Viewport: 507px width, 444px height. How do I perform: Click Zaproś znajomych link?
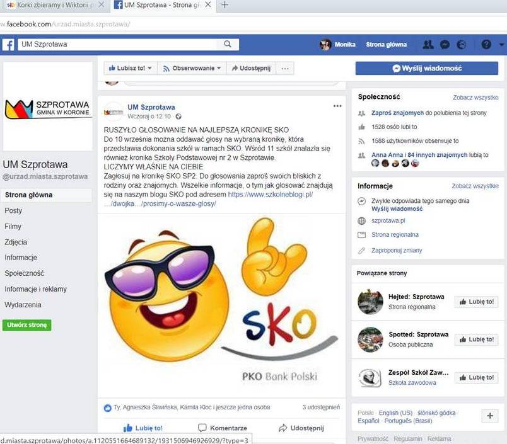click(397, 113)
